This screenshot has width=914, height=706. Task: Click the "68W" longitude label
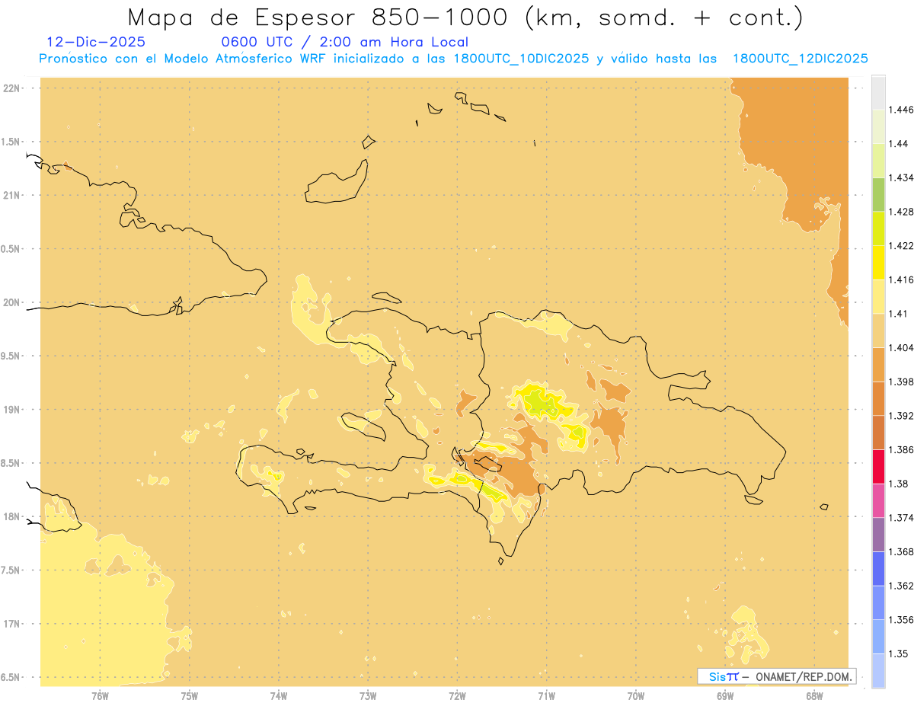(814, 697)
